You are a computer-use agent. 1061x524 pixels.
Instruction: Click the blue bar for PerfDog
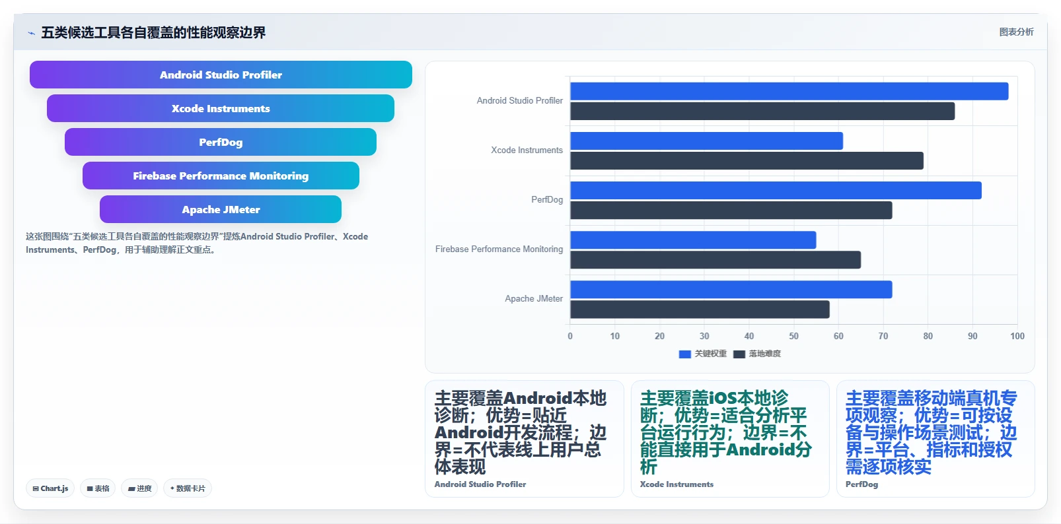pyautogui.click(x=776, y=190)
